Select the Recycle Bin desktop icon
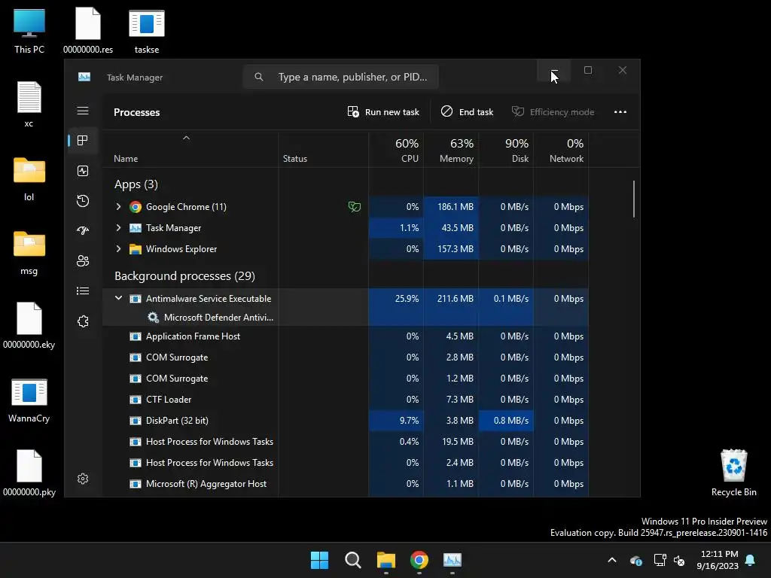Image resolution: width=771 pixels, height=578 pixels. [x=733, y=473]
